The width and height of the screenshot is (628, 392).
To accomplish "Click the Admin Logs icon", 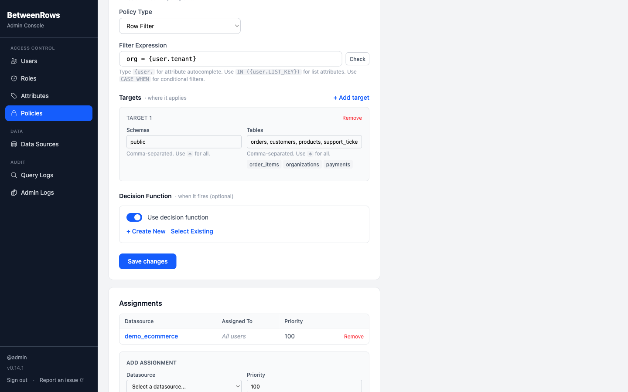I will 14,193.
